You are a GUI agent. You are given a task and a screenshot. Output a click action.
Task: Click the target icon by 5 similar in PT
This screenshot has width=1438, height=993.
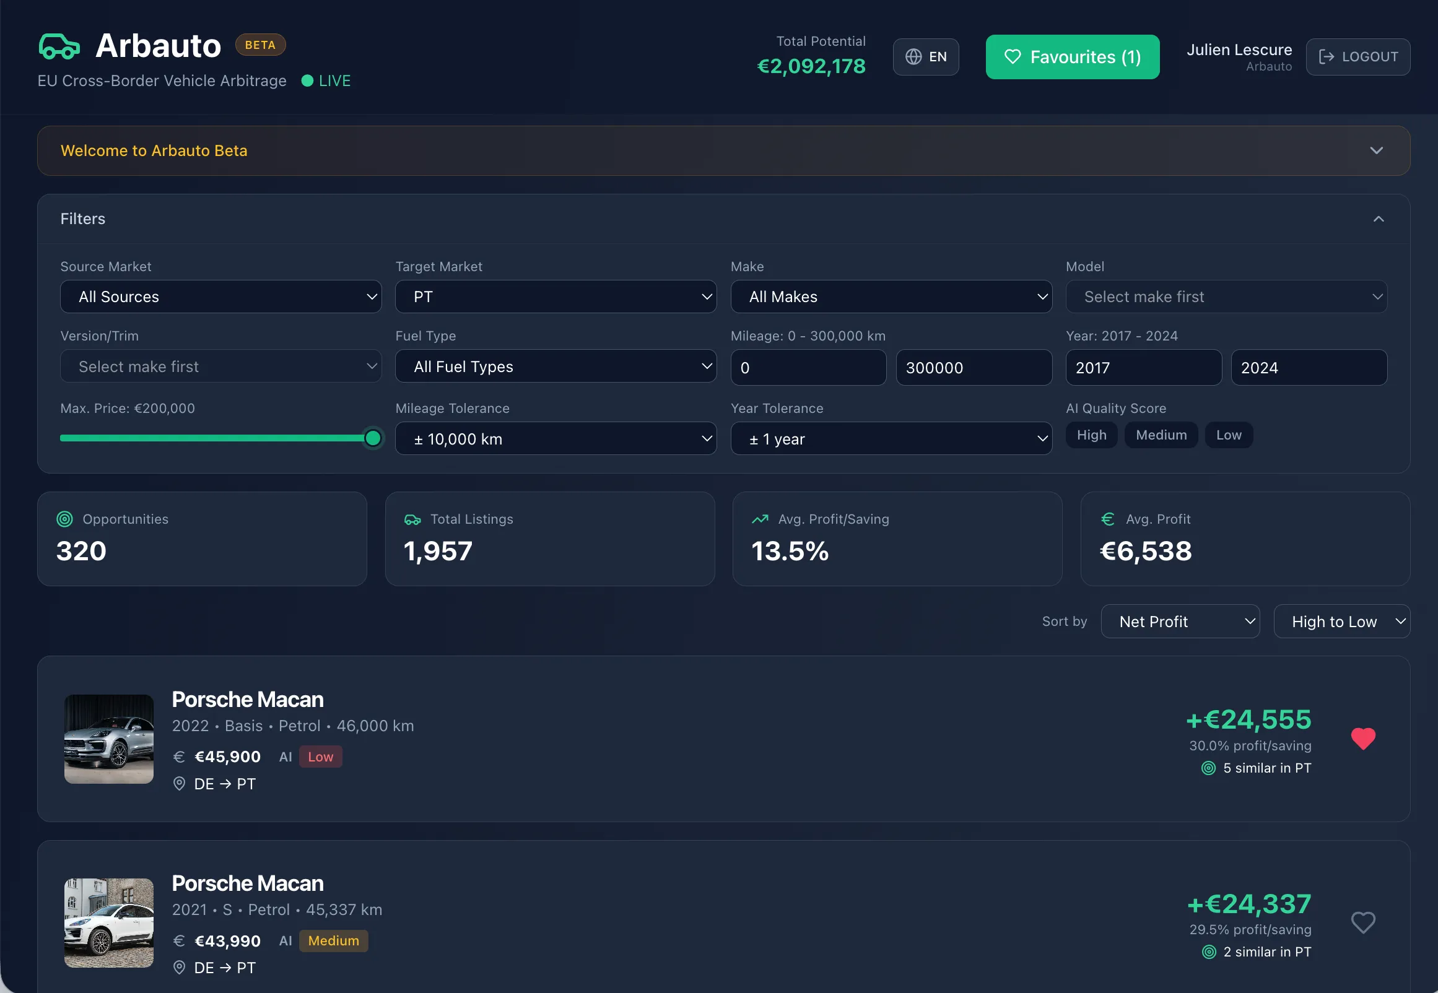tap(1208, 768)
